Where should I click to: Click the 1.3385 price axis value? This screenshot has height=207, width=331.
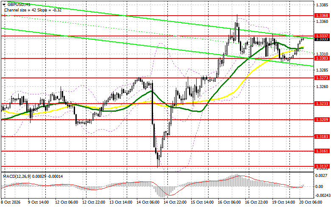click(322, 4)
